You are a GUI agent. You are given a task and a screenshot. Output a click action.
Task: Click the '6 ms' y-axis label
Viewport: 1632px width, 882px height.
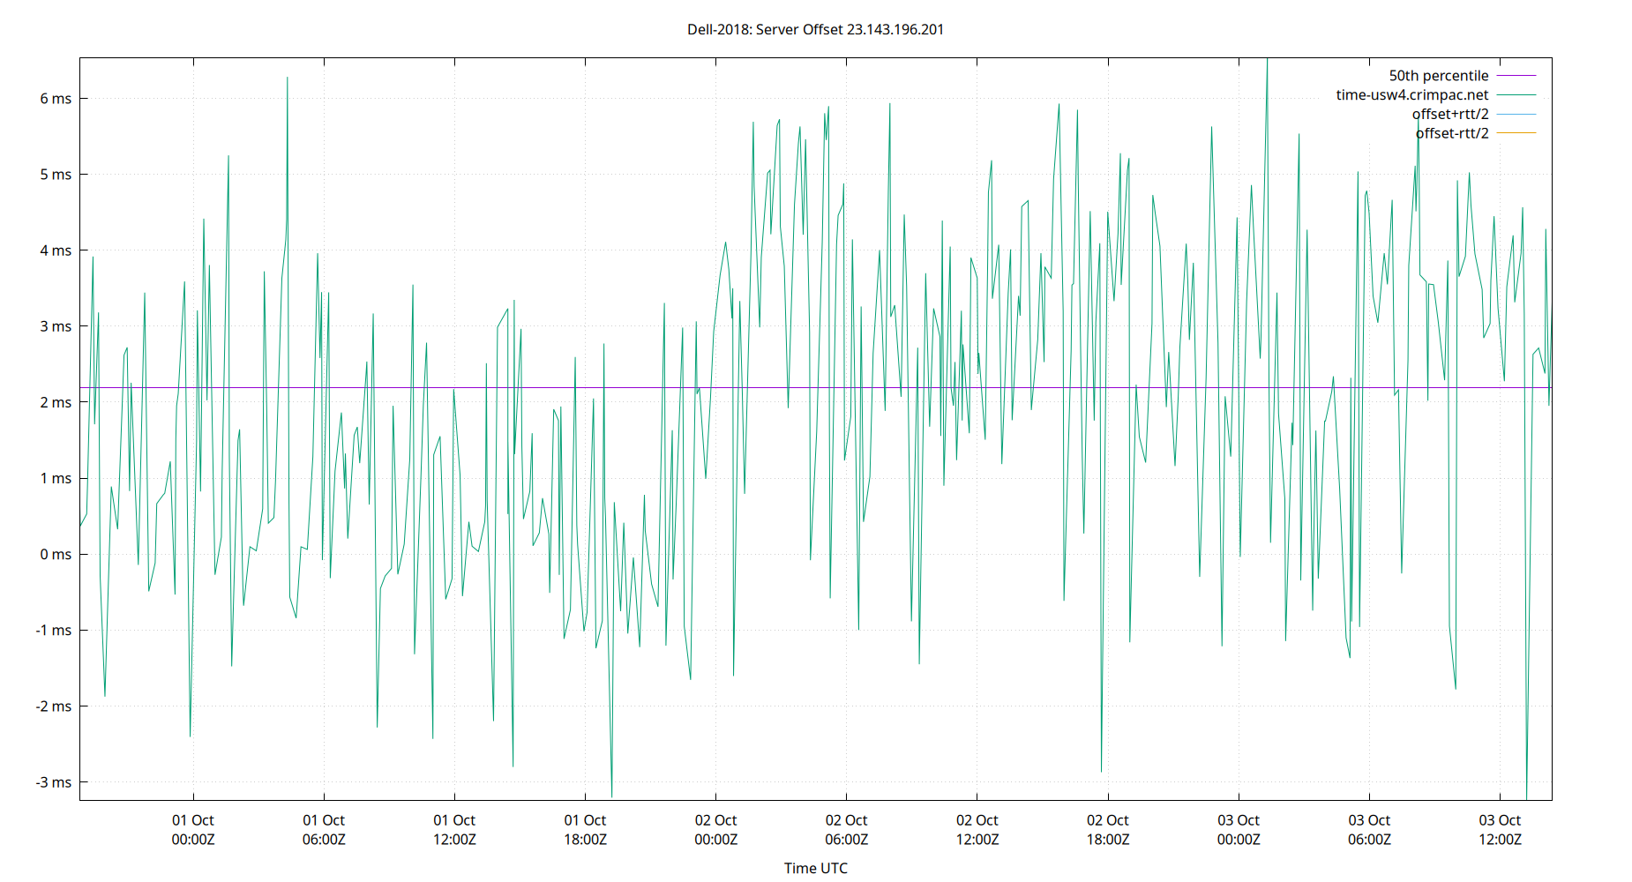56,99
